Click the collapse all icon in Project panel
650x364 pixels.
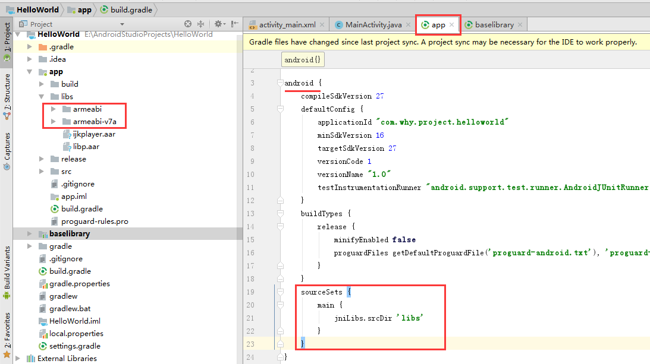[x=200, y=24]
